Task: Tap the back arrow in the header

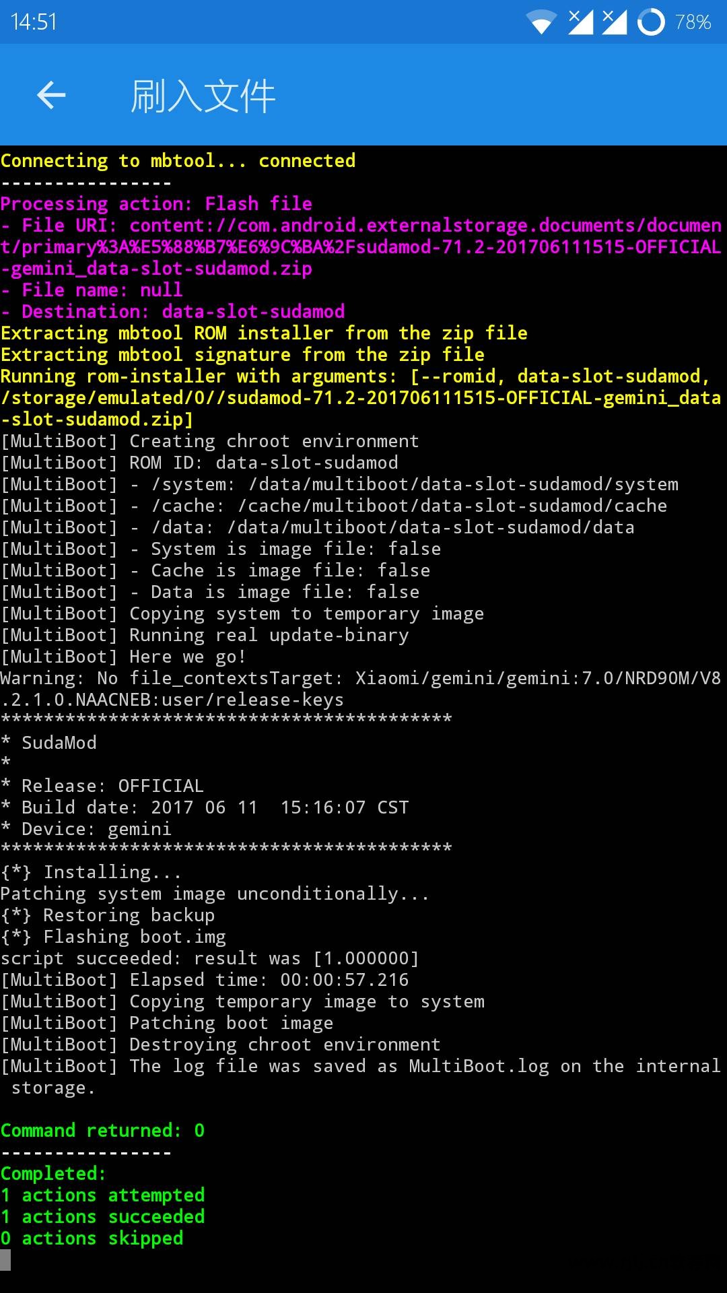Action: [x=51, y=95]
